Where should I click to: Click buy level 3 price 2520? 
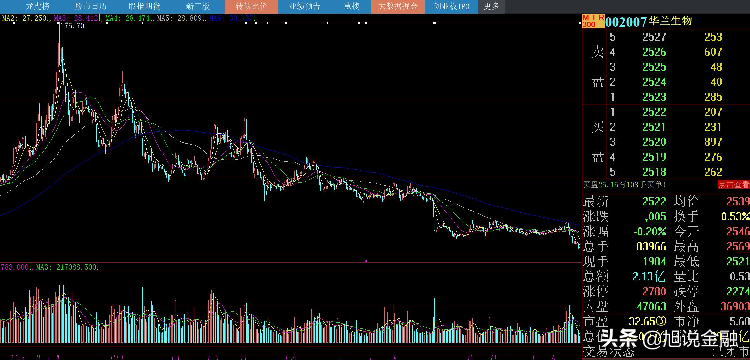(x=654, y=142)
